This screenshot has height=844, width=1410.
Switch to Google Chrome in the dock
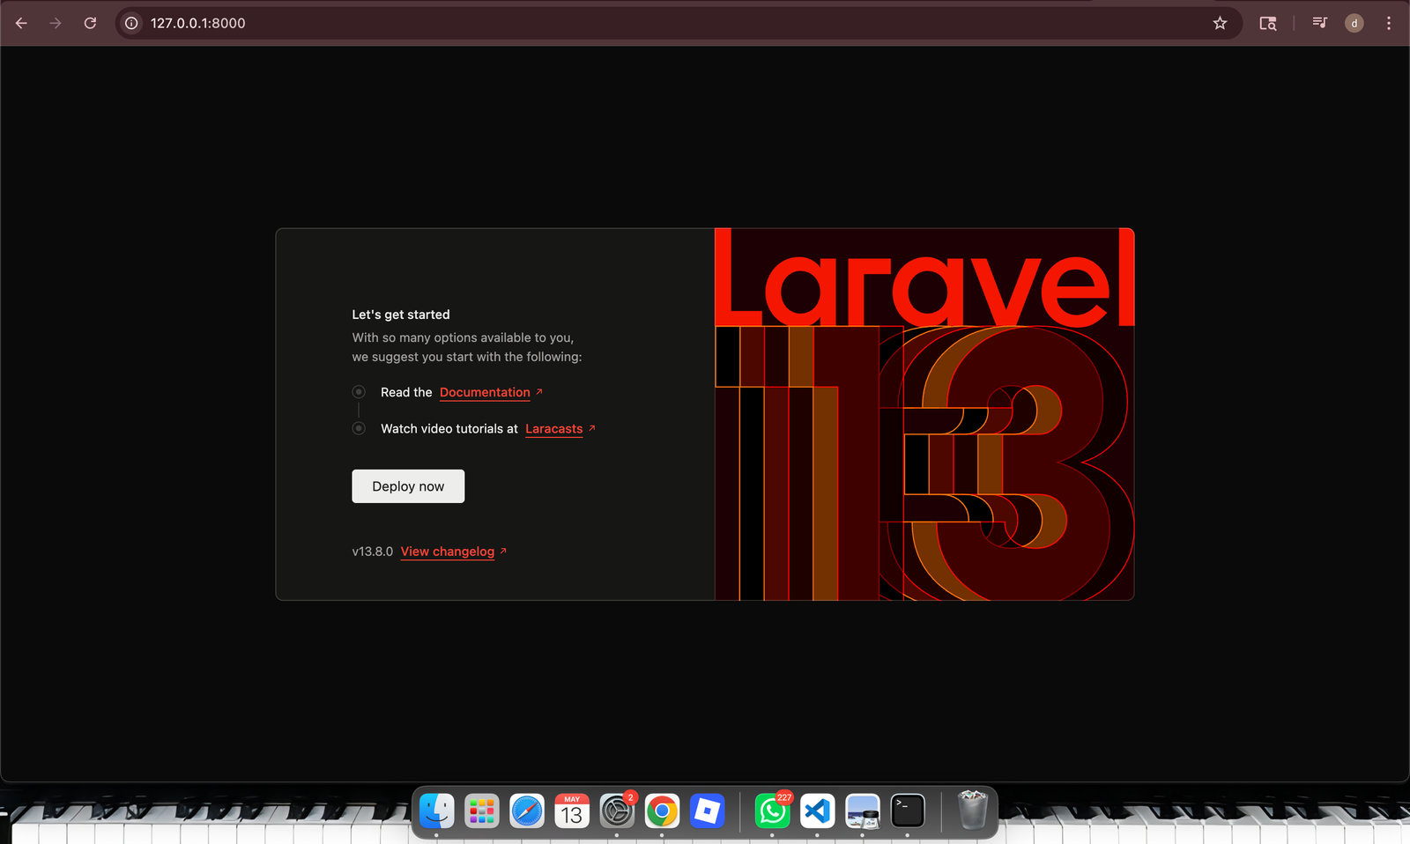[662, 811]
